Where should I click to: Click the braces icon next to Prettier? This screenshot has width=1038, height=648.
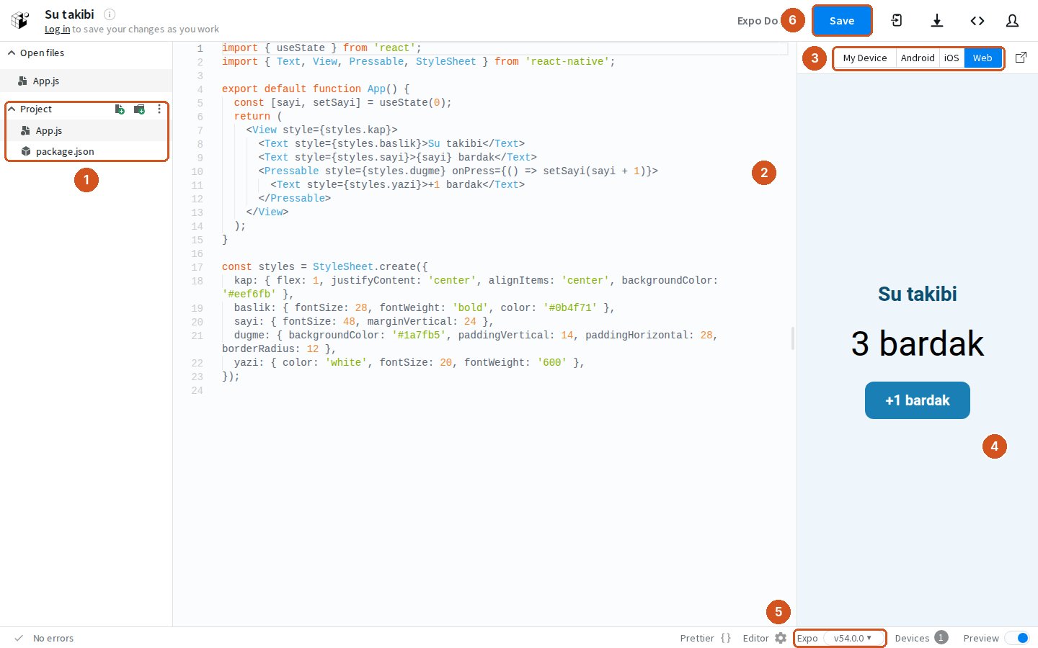pyautogui.click(x=726, y=638)
